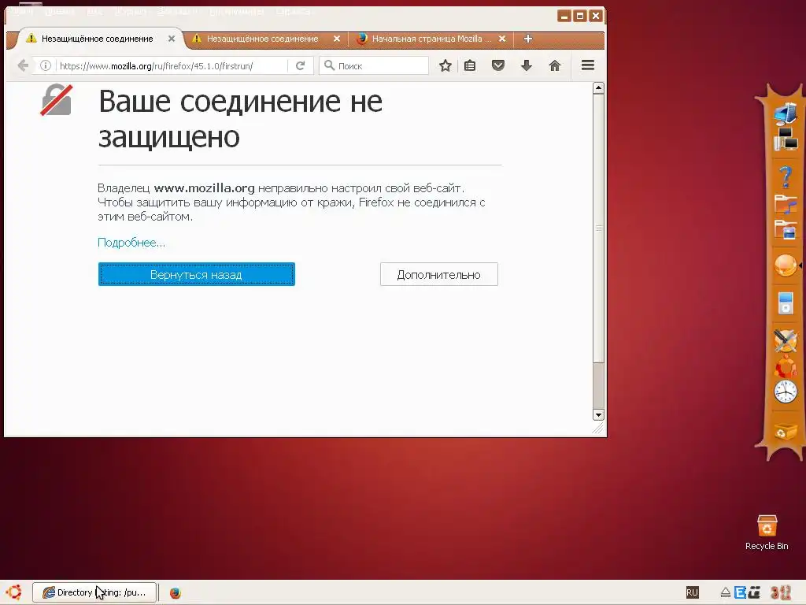Viewport: 806px width, 605px height.
Task: Click the Дополнительно button
Action: pyautogui.click(x=439, y=274)
